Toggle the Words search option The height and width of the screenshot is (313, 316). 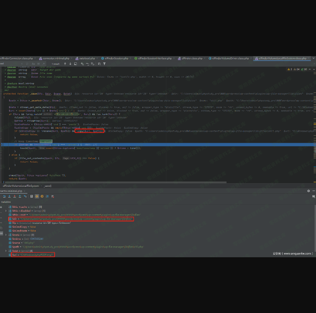point(38,64)
